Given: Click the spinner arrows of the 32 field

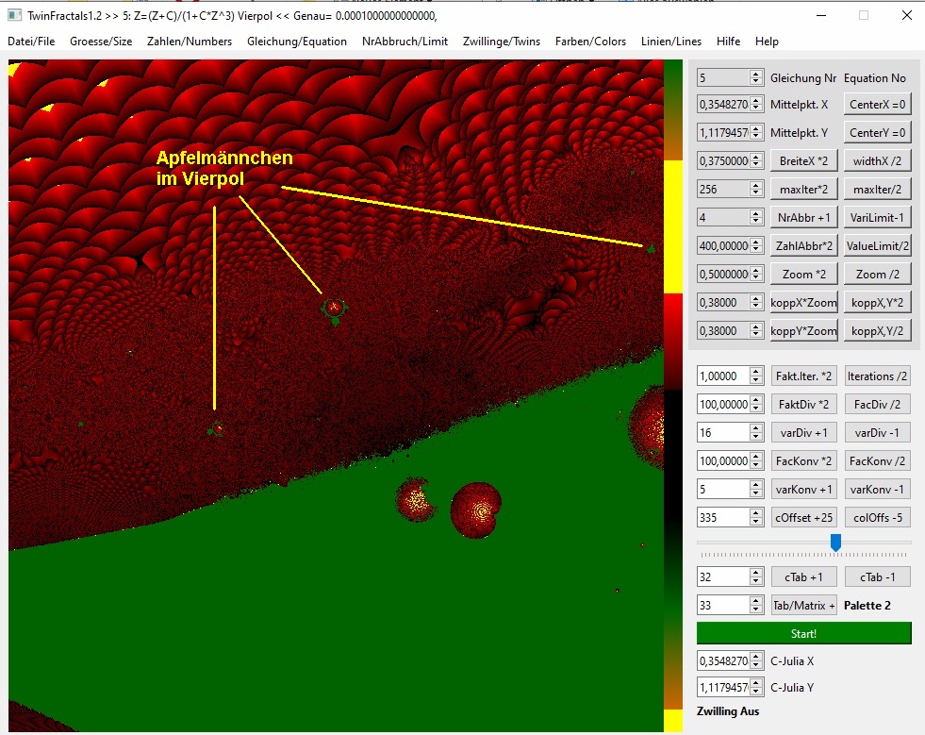Looking at the screenshot, I should (x=755, y=577).
